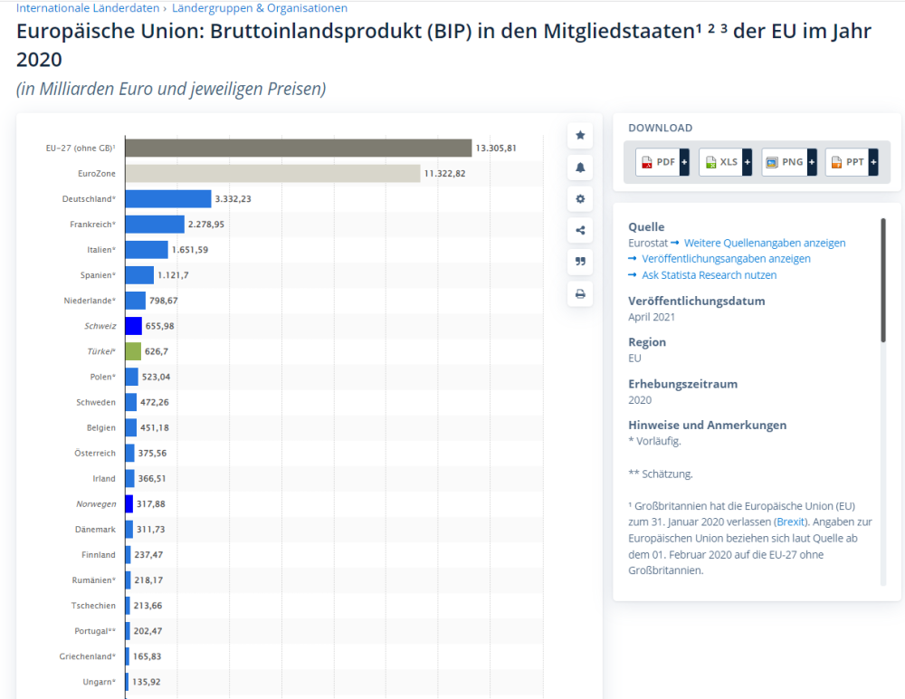This screenshot has height=699, width=905.
Task: Download the chart as PNG
Action: click(784, 162)
